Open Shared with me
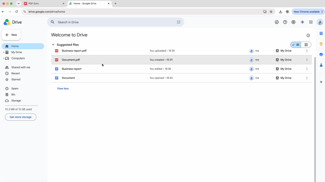Image resolution: width=325 pixels, height=182 pixels. 21,67
